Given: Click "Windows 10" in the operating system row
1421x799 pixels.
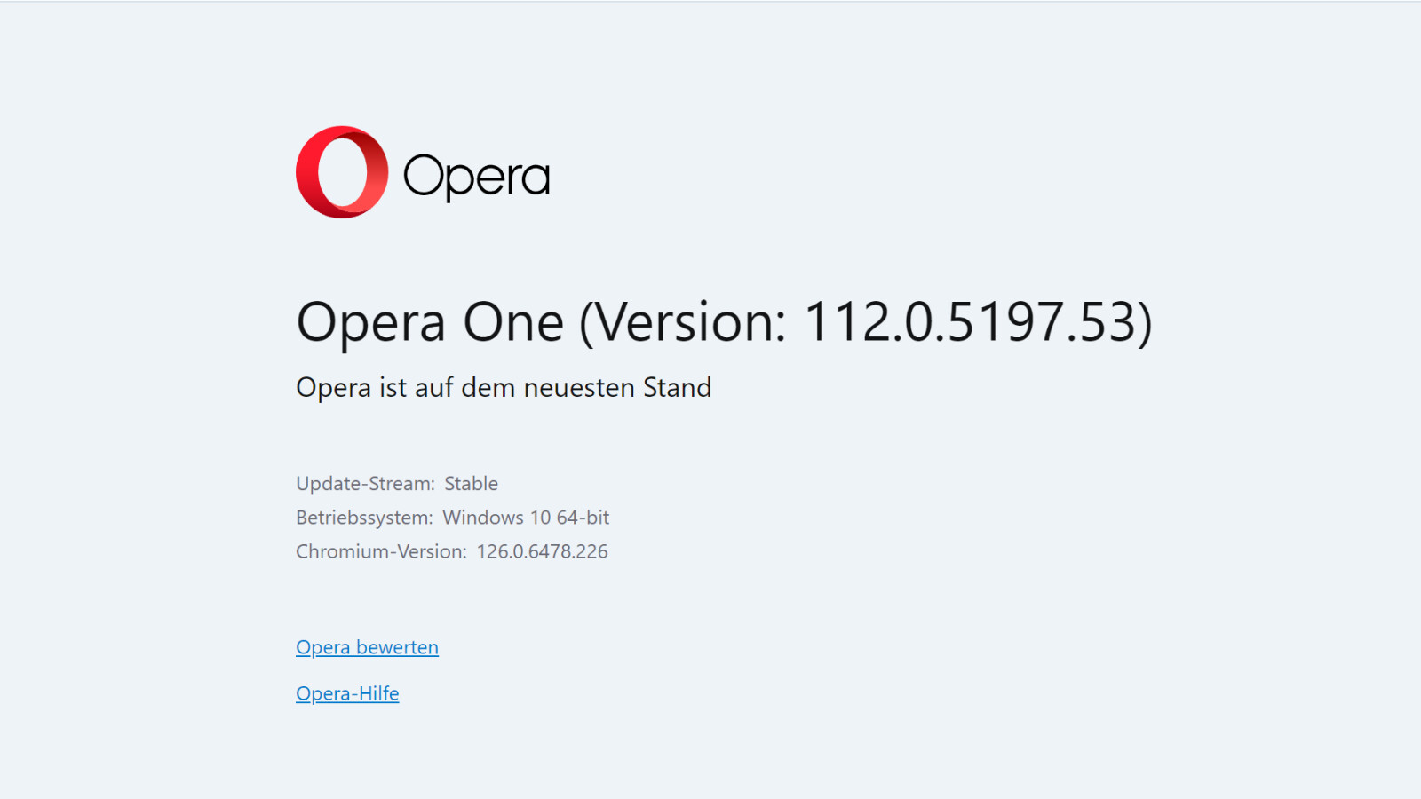Looking at the screenshot, I should point(496,518).
